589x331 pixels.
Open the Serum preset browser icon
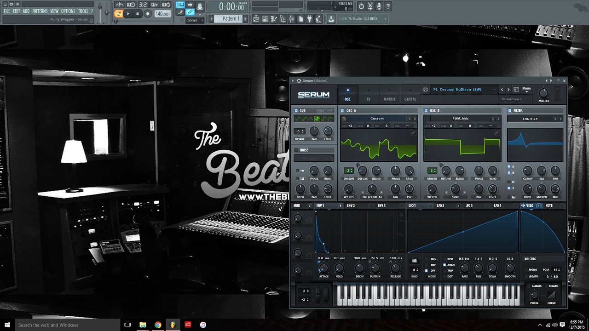coord(516,90)
